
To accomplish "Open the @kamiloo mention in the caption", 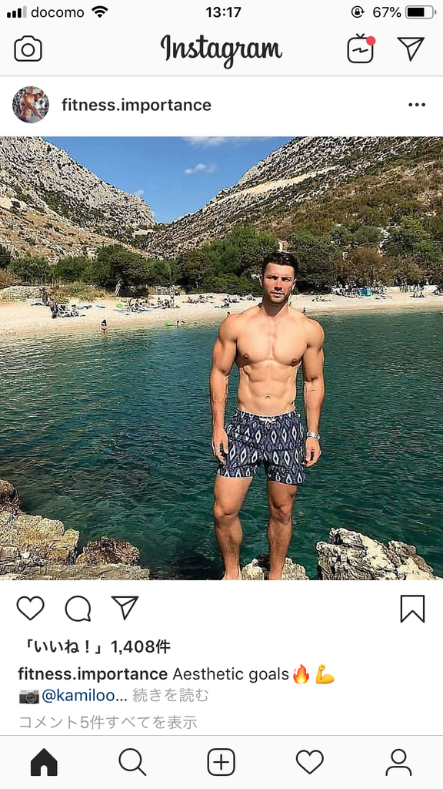I will tap(85, 696).
